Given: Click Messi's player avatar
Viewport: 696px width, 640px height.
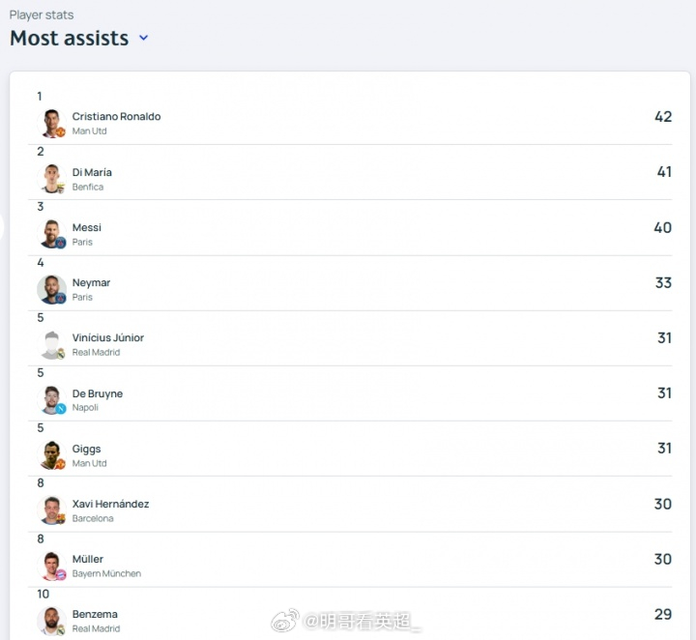Looking at the screenshot, I should [x=51, y=234].
